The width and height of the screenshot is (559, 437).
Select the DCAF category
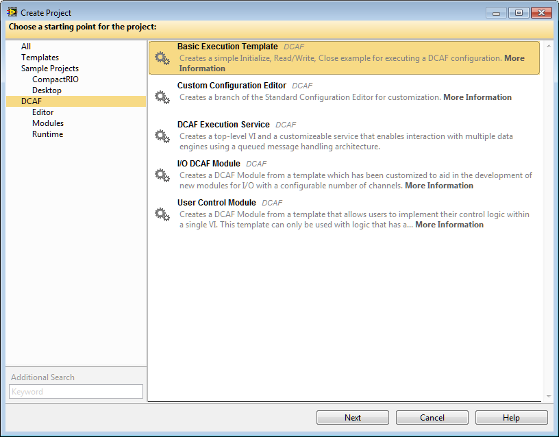click(x=76, y=101)
